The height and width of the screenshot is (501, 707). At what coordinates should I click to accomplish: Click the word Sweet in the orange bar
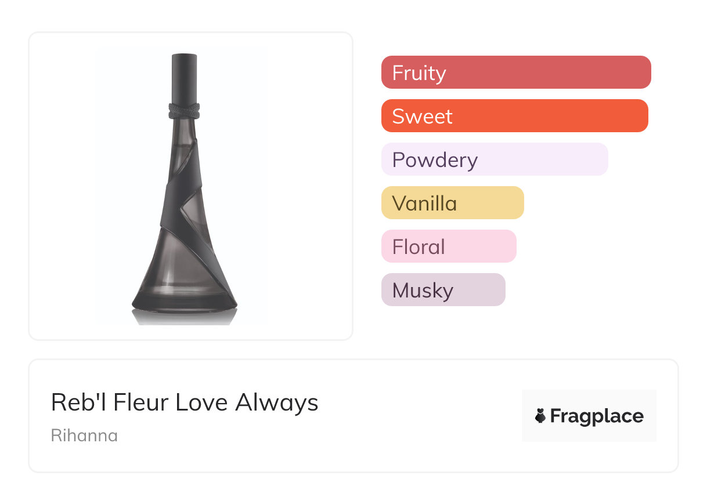click(x=422, y=117)
